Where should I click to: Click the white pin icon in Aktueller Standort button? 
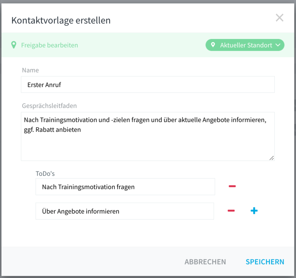pyautogui.click(x=213, y=45)
